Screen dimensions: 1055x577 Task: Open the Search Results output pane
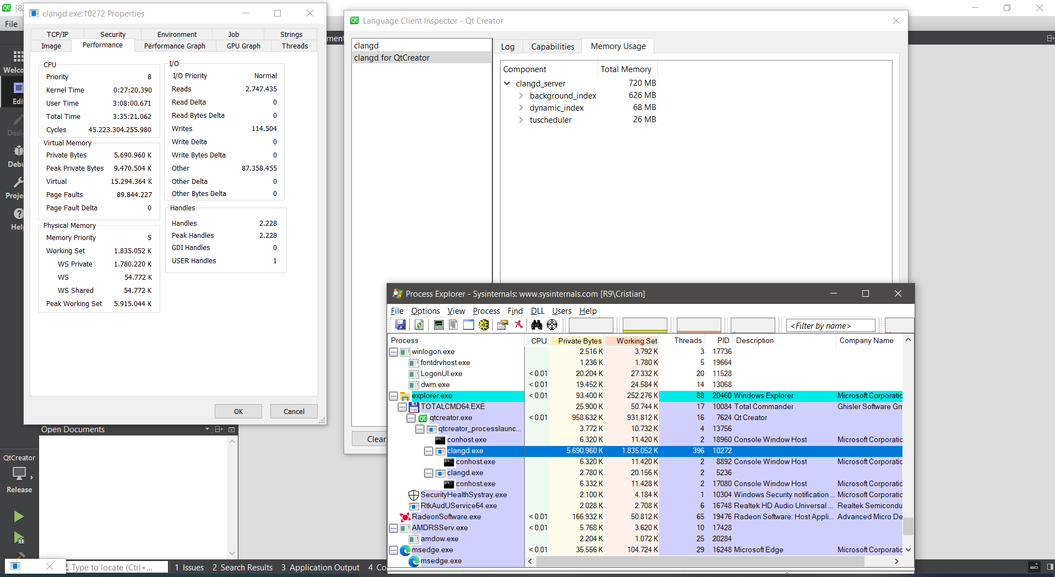[242, 567]
